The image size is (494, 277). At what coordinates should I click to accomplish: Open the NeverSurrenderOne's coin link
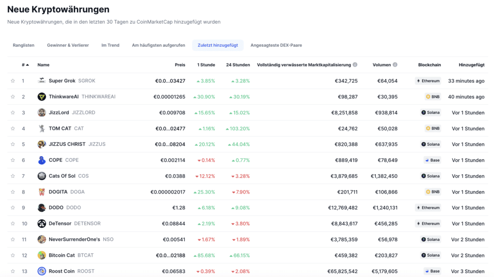(x=74, y=239)
